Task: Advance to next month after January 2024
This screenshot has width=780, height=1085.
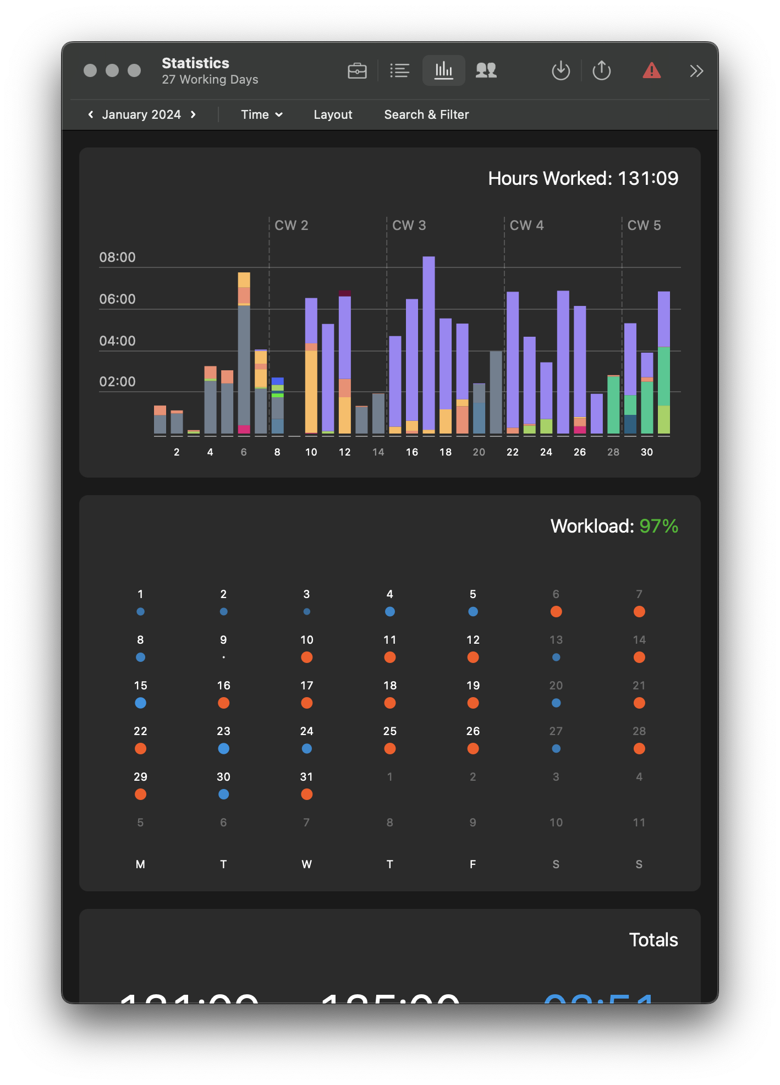Action: [x=193, y=114]
